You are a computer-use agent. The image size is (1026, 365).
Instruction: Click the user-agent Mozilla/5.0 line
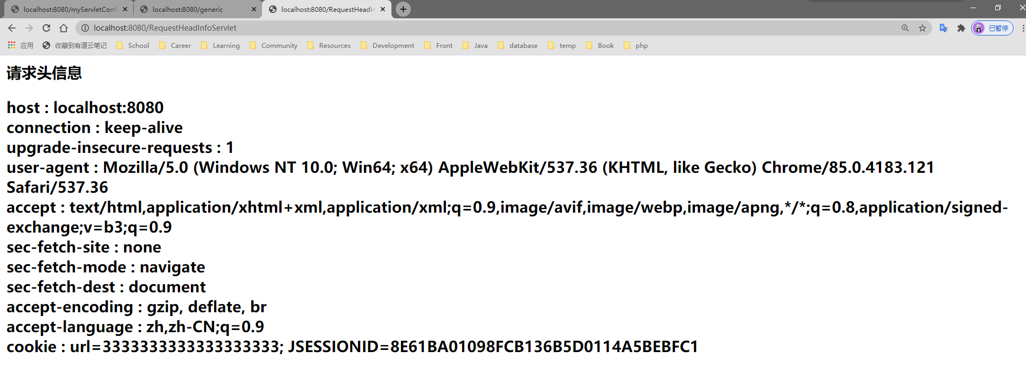point(470,167)
